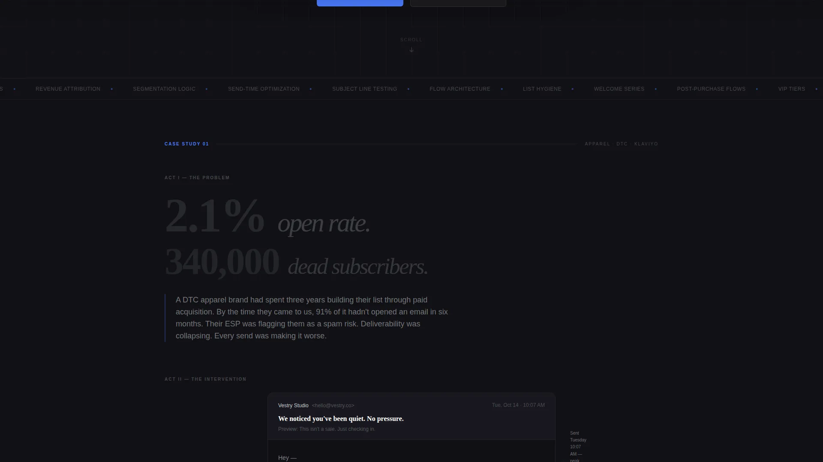The image size is (823, 462).
Task: Click the CASE STUDY 01 label
Action: point(186,144)
